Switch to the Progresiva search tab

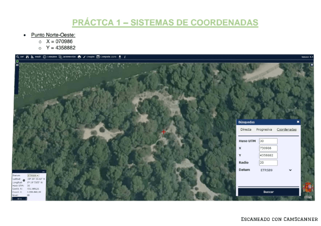tap(264, 129)
